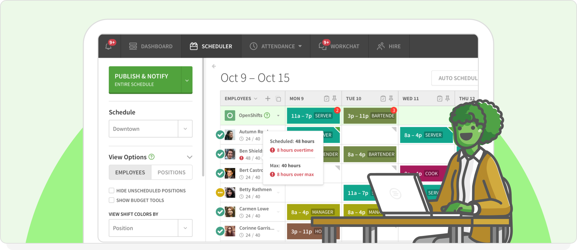Click the sidebar vertical scrollbar
577x250 pixels.
(203, 117)
